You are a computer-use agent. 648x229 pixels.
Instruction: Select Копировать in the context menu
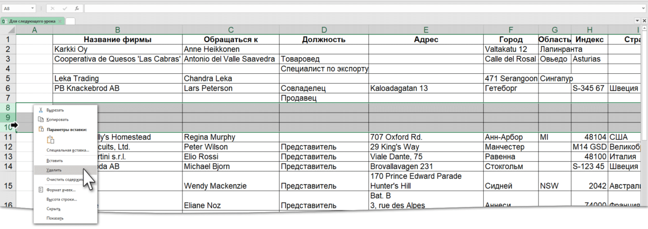[57, 119]
